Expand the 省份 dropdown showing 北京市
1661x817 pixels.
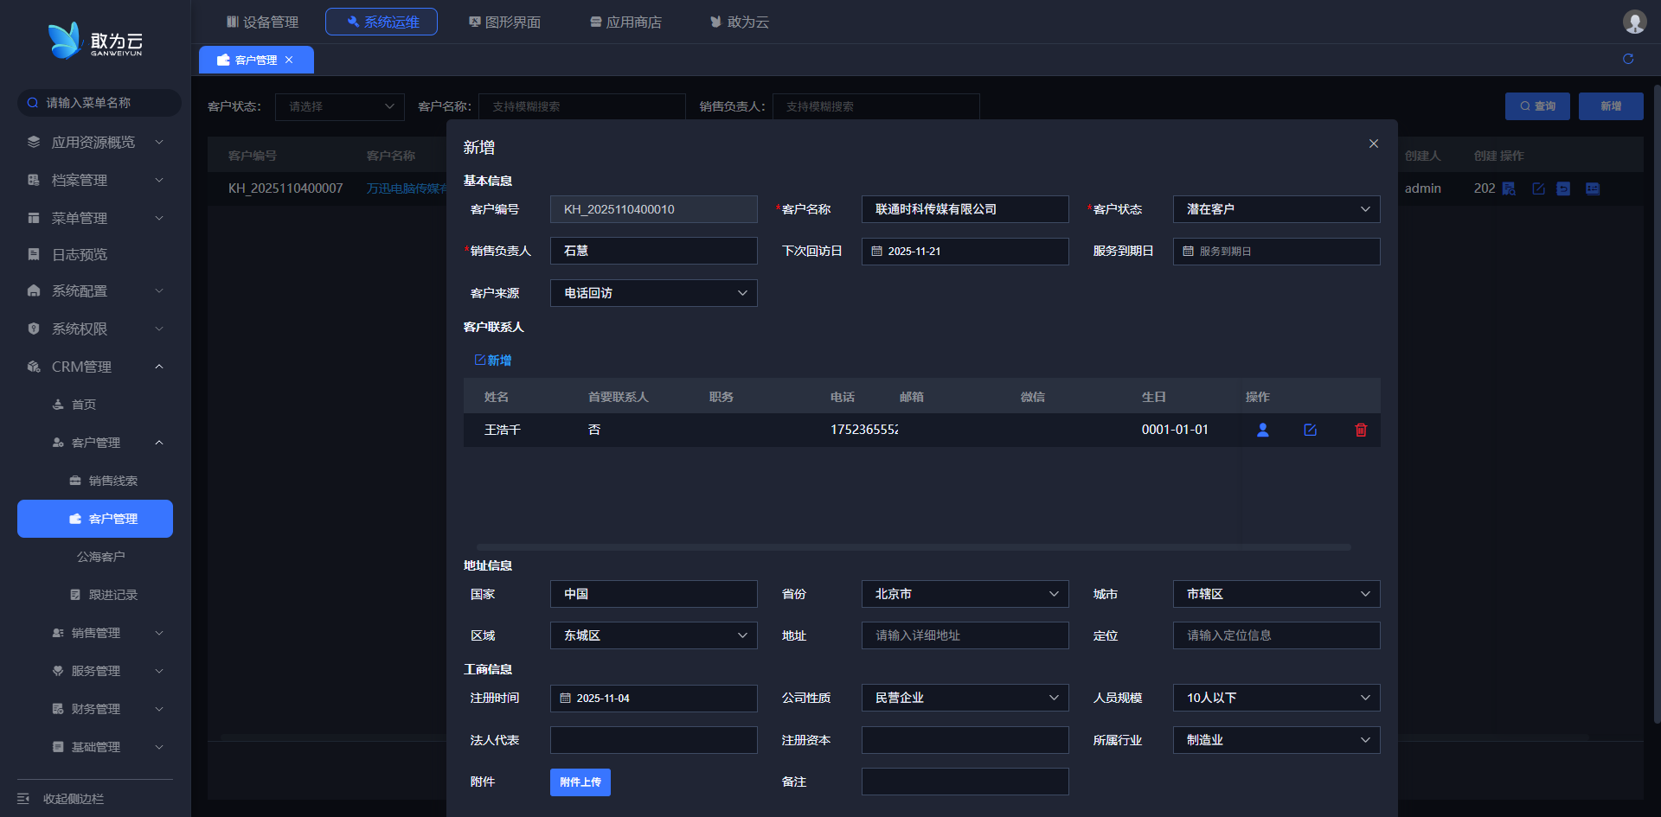965,594
